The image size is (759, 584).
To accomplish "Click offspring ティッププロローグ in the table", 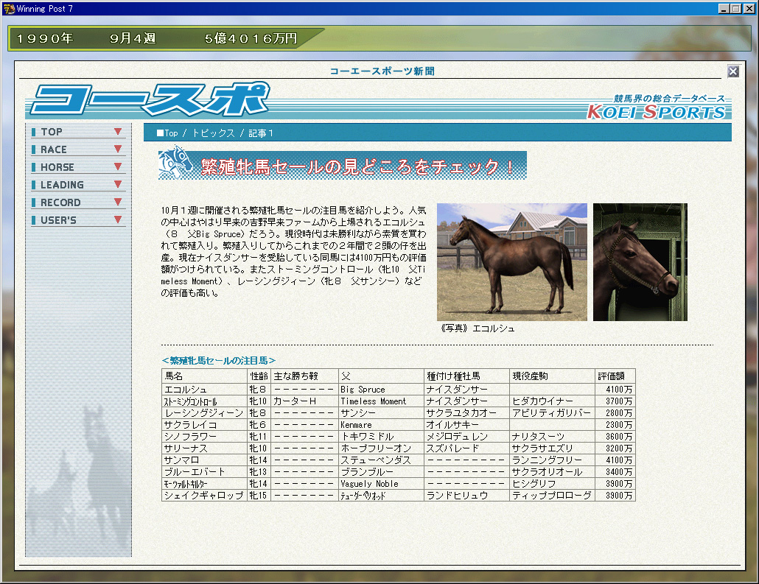I will point(551,496).
